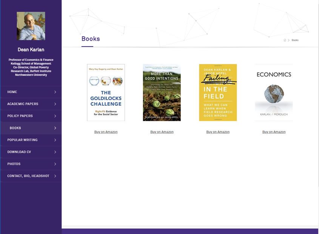Click Buy on Amazon under Economics book
The image size is (319, 234).
coord(274,132)
